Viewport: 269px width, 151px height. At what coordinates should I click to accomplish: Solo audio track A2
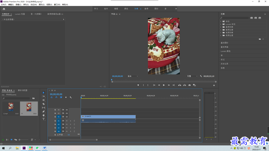[70, 124]
